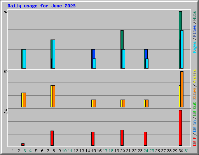Click day label '12' on the x-axis
This screenshot has height=155, width=199.
(76, 151)
